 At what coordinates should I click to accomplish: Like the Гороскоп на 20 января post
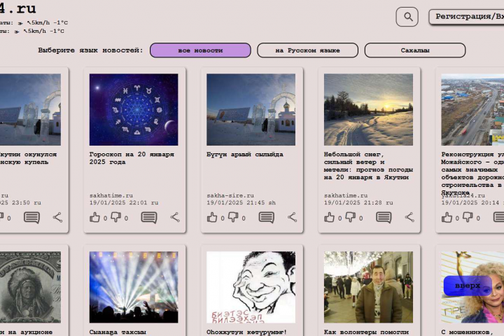click(x=94, y=218)
